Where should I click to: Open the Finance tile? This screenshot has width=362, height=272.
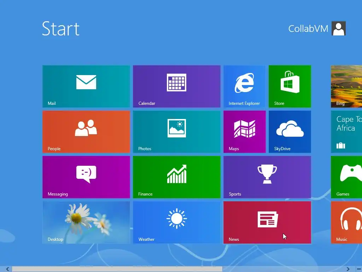[177, 177]
